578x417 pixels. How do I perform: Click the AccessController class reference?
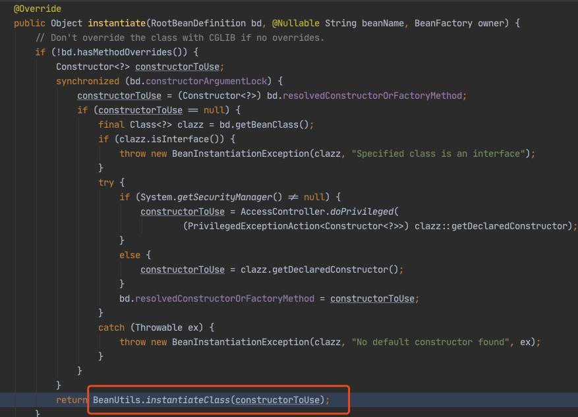[283, 211]
